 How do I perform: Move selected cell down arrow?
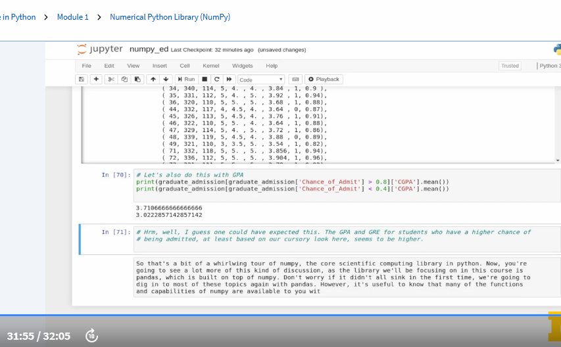click(166, 80)
